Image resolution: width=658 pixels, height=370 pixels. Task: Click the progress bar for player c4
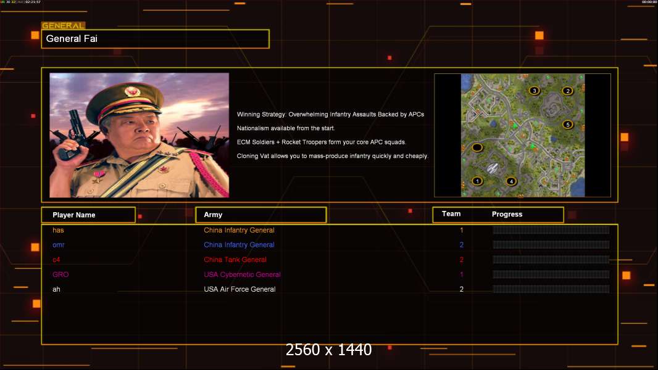551,260
